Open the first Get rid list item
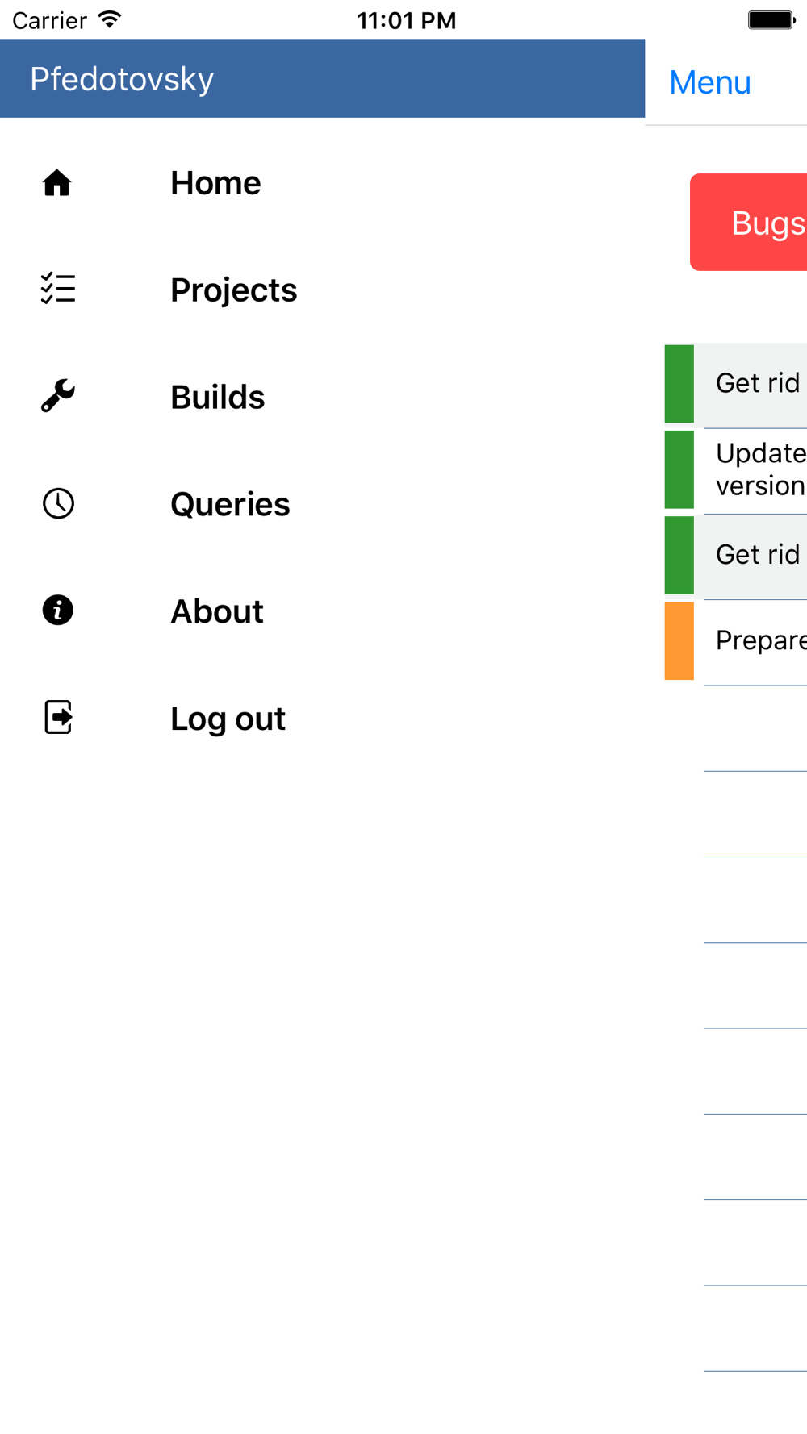Screen dimensions: 807x1434 click(x=757, y=384)
